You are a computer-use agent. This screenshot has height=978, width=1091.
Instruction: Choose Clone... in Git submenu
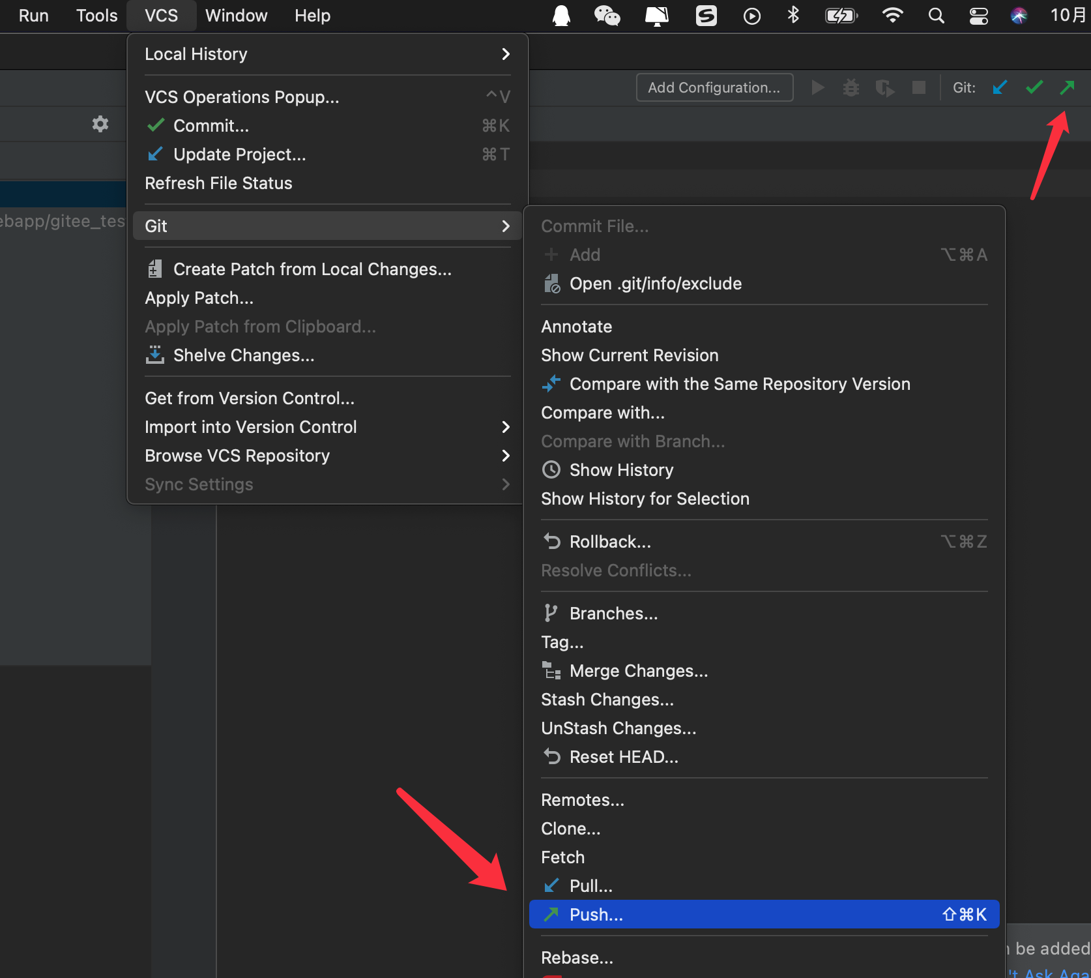pos(764,829)
